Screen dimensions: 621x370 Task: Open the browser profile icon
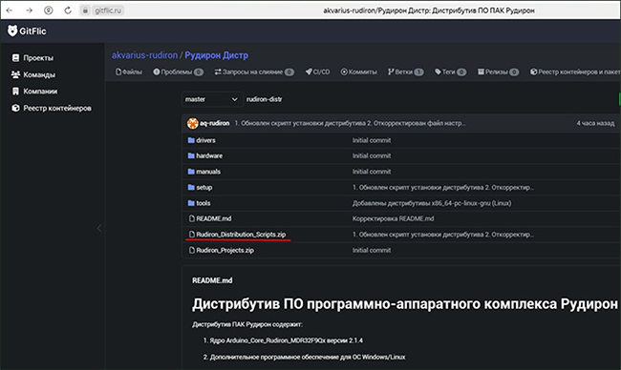(49, 10)
